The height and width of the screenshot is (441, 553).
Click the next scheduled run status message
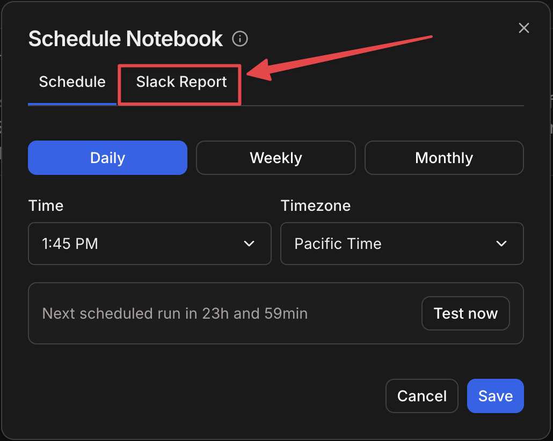pyautogui.click(x=174, y=313)
